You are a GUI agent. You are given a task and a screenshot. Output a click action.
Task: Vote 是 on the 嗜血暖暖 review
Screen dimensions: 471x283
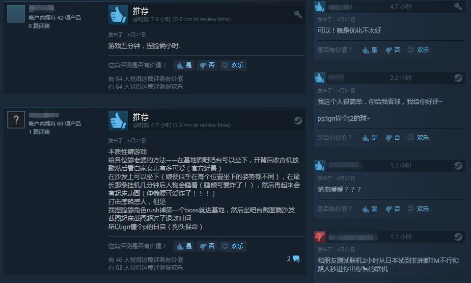(x=370, y=209)
